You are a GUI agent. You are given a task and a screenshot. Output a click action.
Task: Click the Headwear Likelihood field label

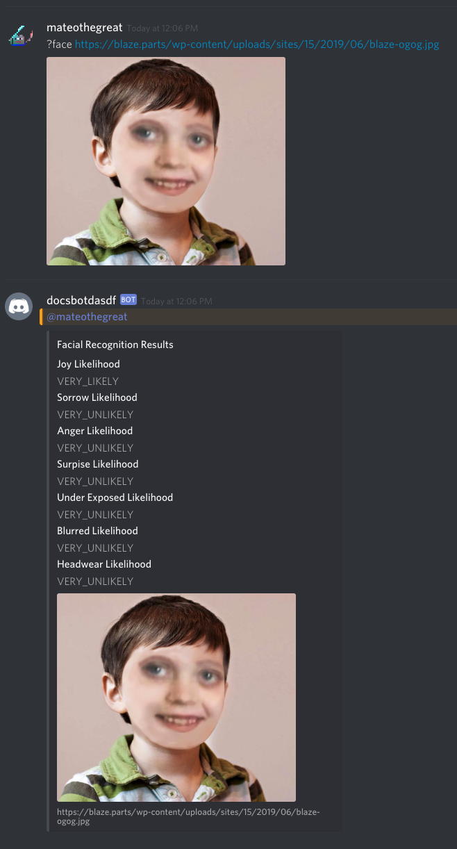pyautogui.click(x=104, y=564)
